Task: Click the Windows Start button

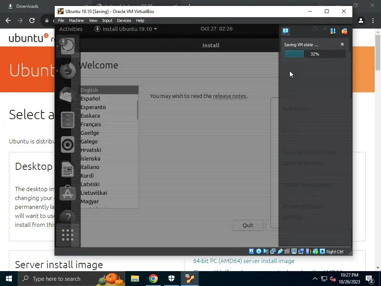Action: [x=9, y=279]
